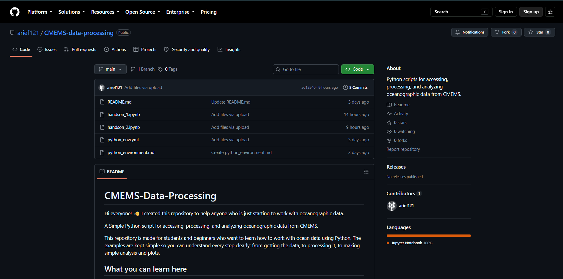563x279 pixels.
Task: Open the Projects tab
Action: 145,50
